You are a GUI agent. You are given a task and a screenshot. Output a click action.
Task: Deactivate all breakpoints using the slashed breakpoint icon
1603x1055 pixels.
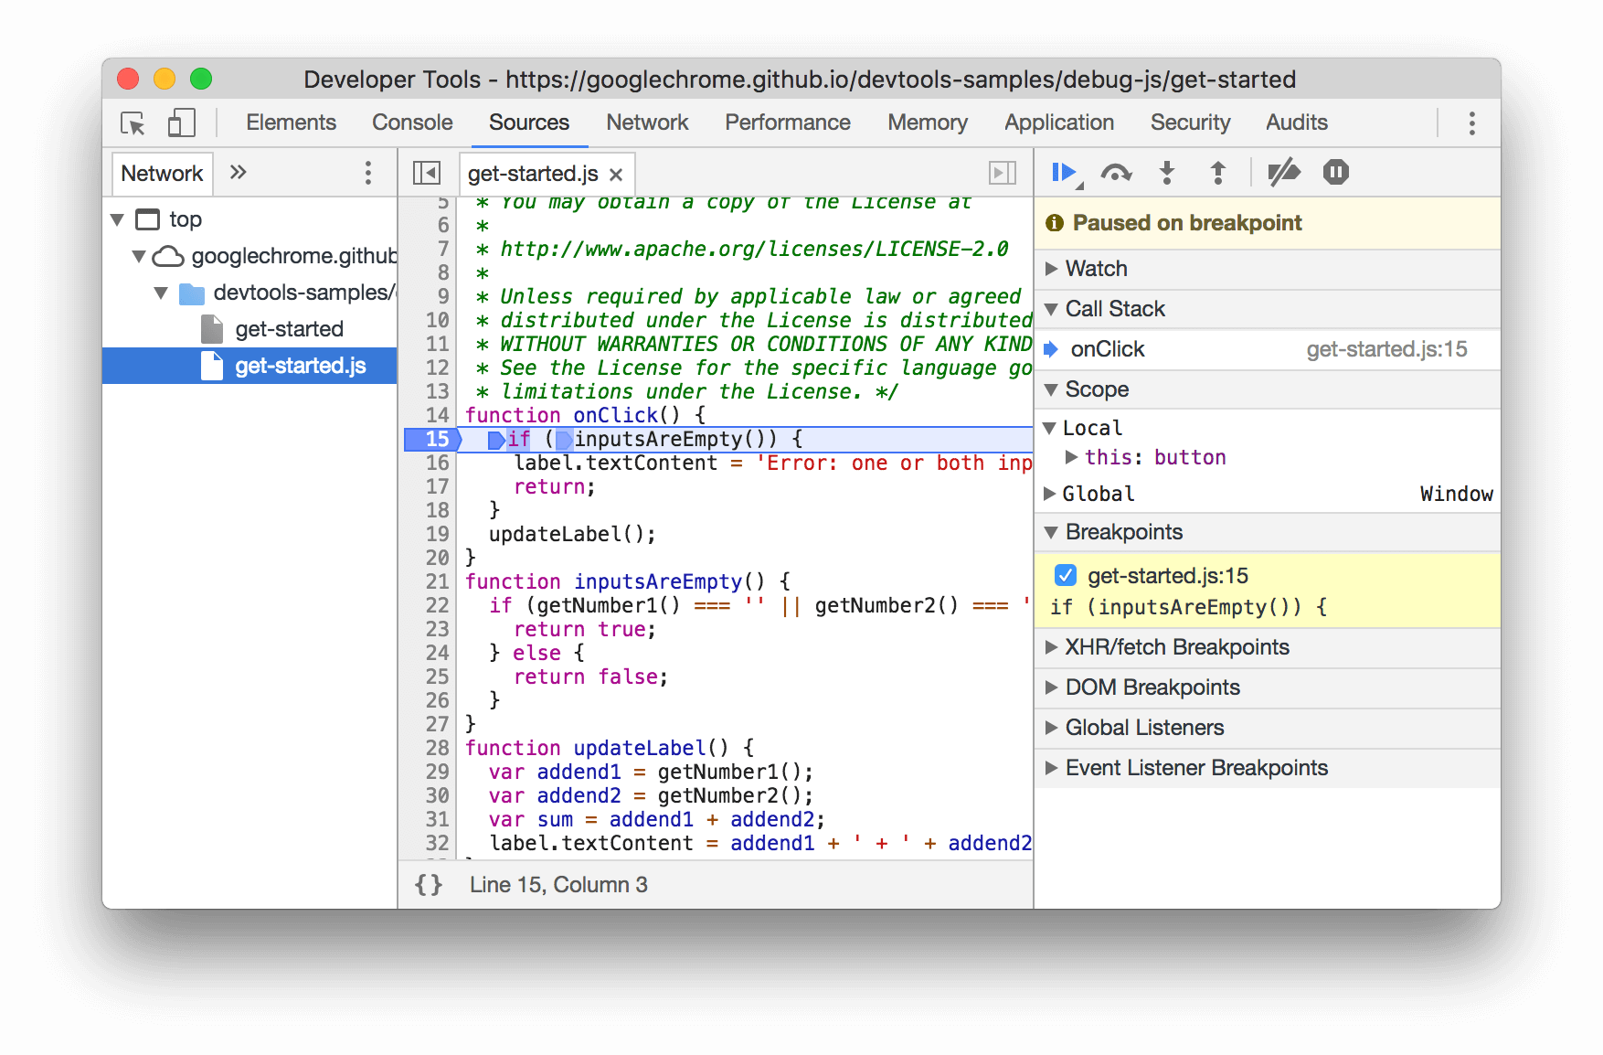click(1284, 172)
